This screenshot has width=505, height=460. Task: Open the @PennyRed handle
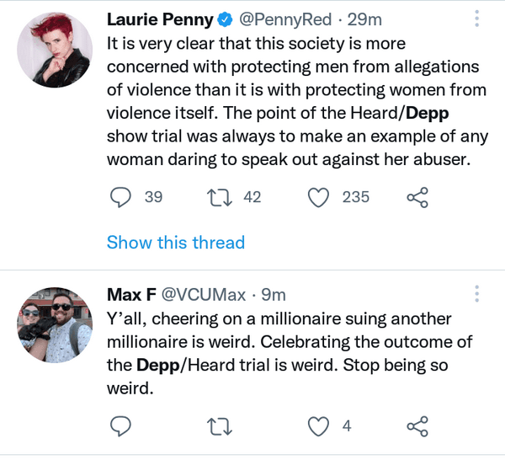tap(287, 19)
